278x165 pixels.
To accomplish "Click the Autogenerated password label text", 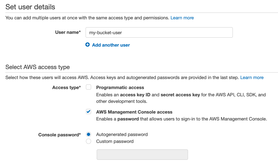I will tap(122, 134).
